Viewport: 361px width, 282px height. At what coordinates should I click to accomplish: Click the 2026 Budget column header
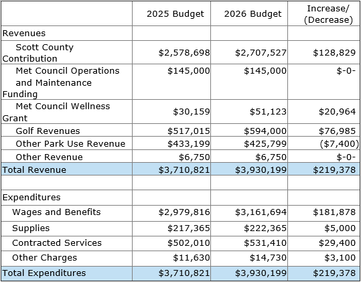click(252, 14)
